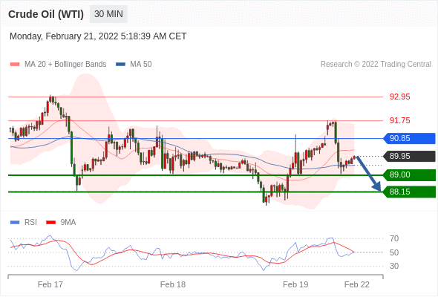The image size is (438, 297).
Task: Select the 88.15 green target tag
Action: 409,192
